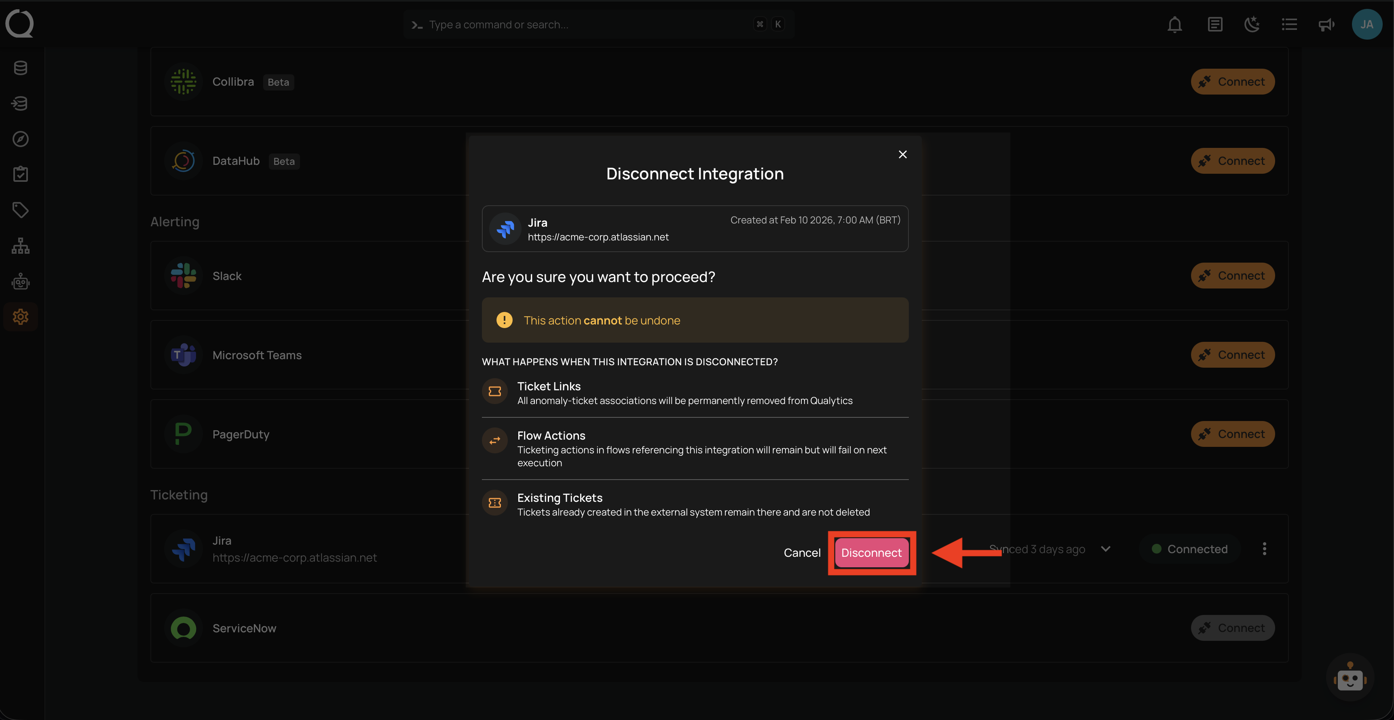
Task: Connect the DataHub integration
Action: coord(1233,161)
